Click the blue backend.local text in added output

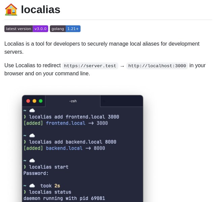[64, 148]
